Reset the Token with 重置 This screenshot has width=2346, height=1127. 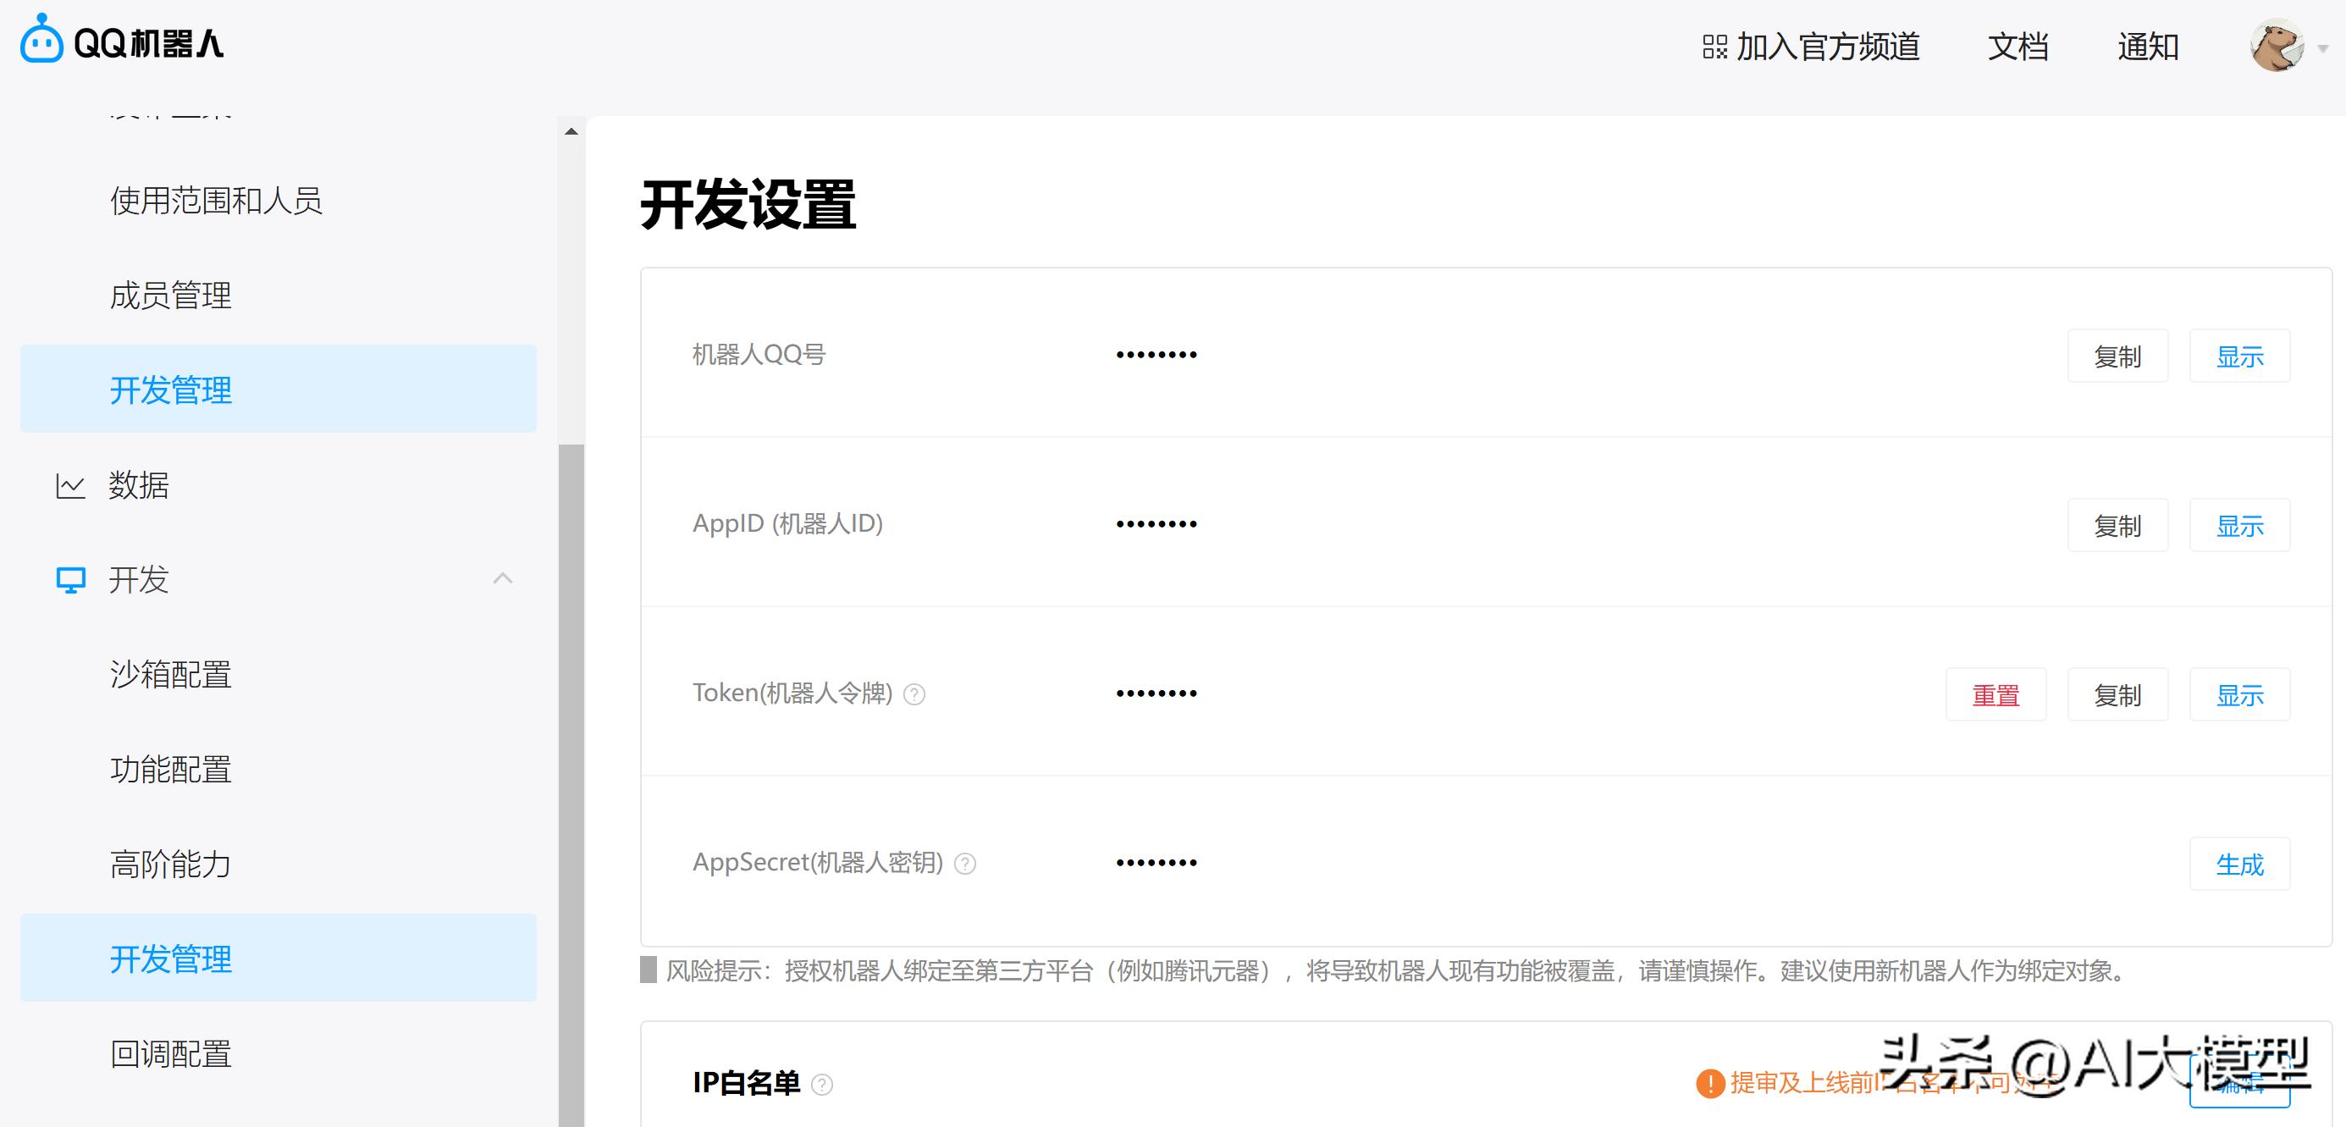pos(1995,695)
